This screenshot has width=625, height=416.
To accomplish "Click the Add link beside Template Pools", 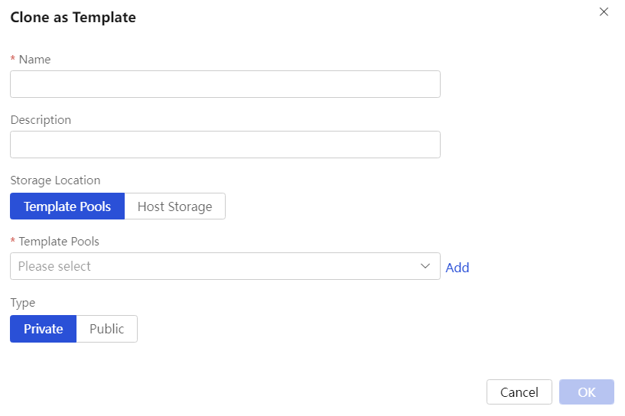I will [457, 268].
